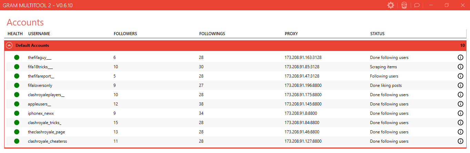Click green health dot for thefifareport__
Screen dimensions: 470x153
click(17, 76)
